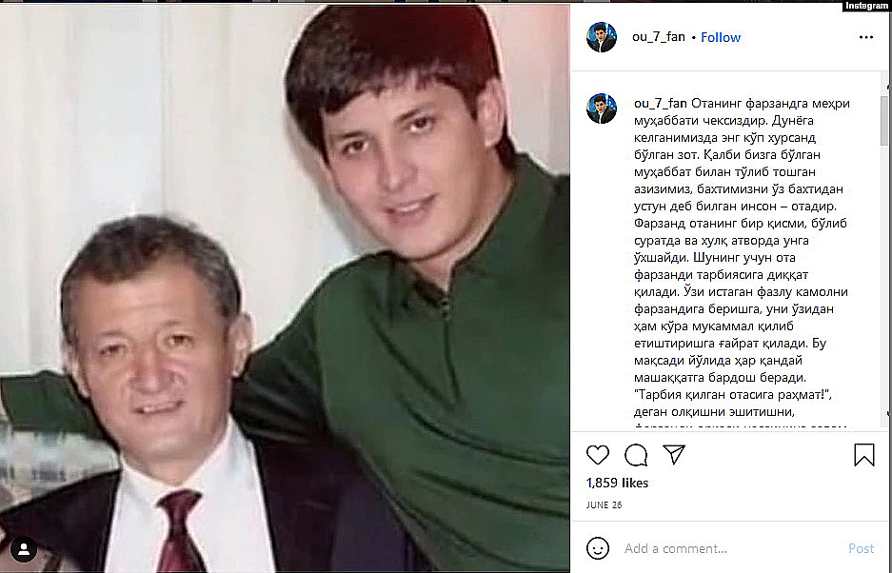Image resolution: width=892 pixels, height=573 pixels.
Task: View the 1,859 likes list
Action: [x=617, y=483]
